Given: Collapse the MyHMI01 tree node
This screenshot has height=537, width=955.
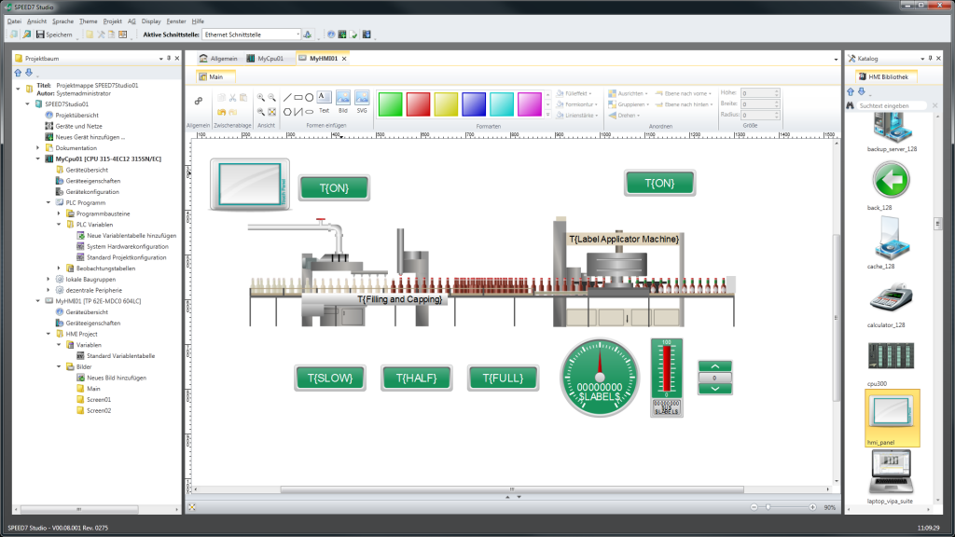Looking at the screenshot, I should pyautogui.click(x=37, y=301).
